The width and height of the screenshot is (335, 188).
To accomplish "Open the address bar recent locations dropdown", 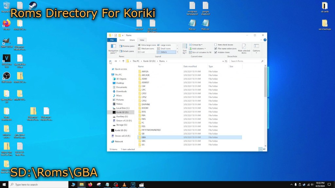I will (x=223, y=61).
